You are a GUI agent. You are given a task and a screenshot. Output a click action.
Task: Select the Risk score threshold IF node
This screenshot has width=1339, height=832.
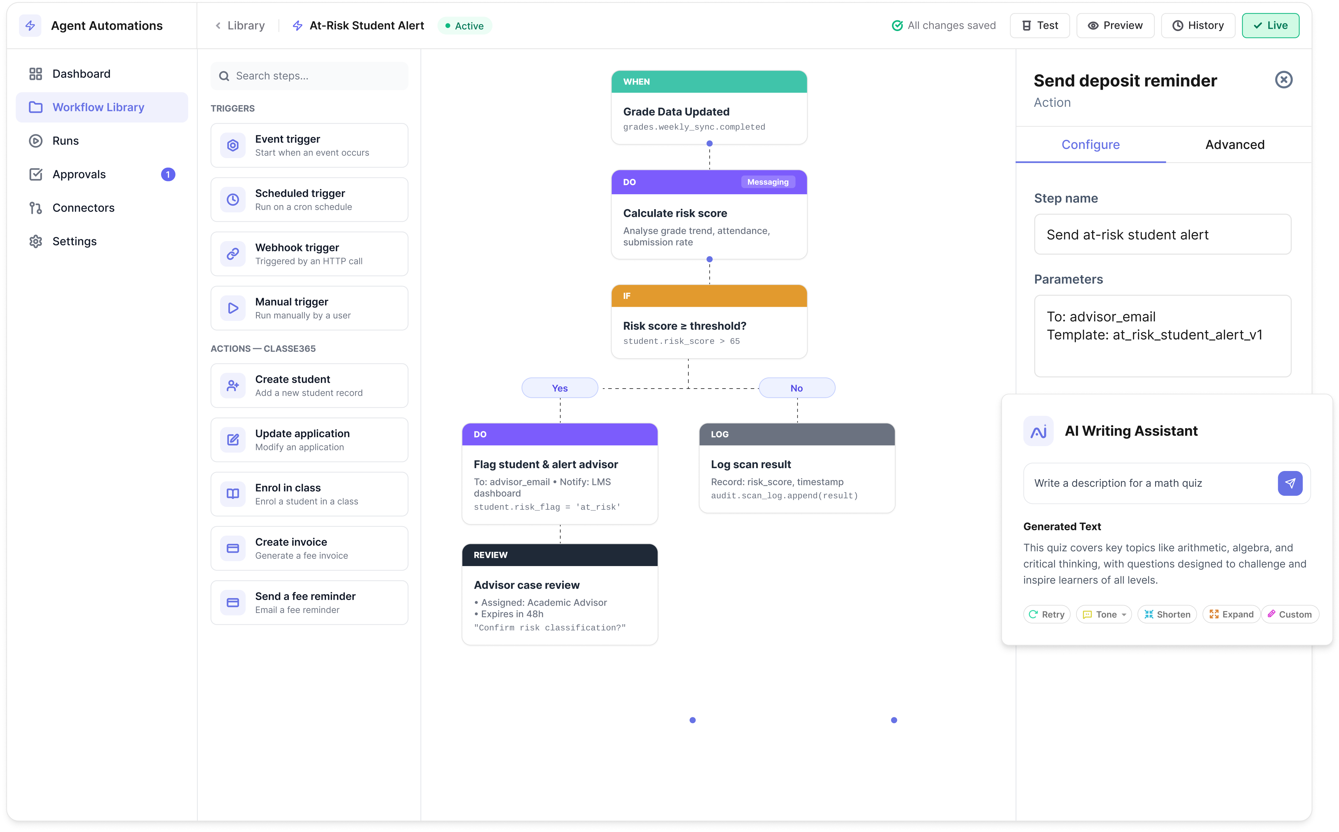point(709,322)
